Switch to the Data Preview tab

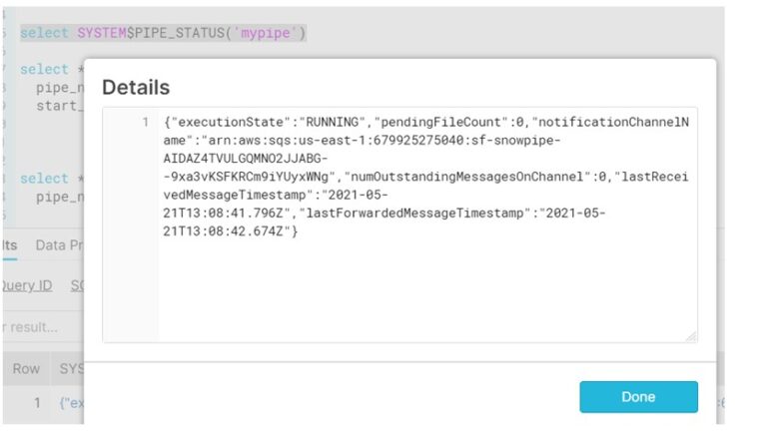[x=58, y=244]
